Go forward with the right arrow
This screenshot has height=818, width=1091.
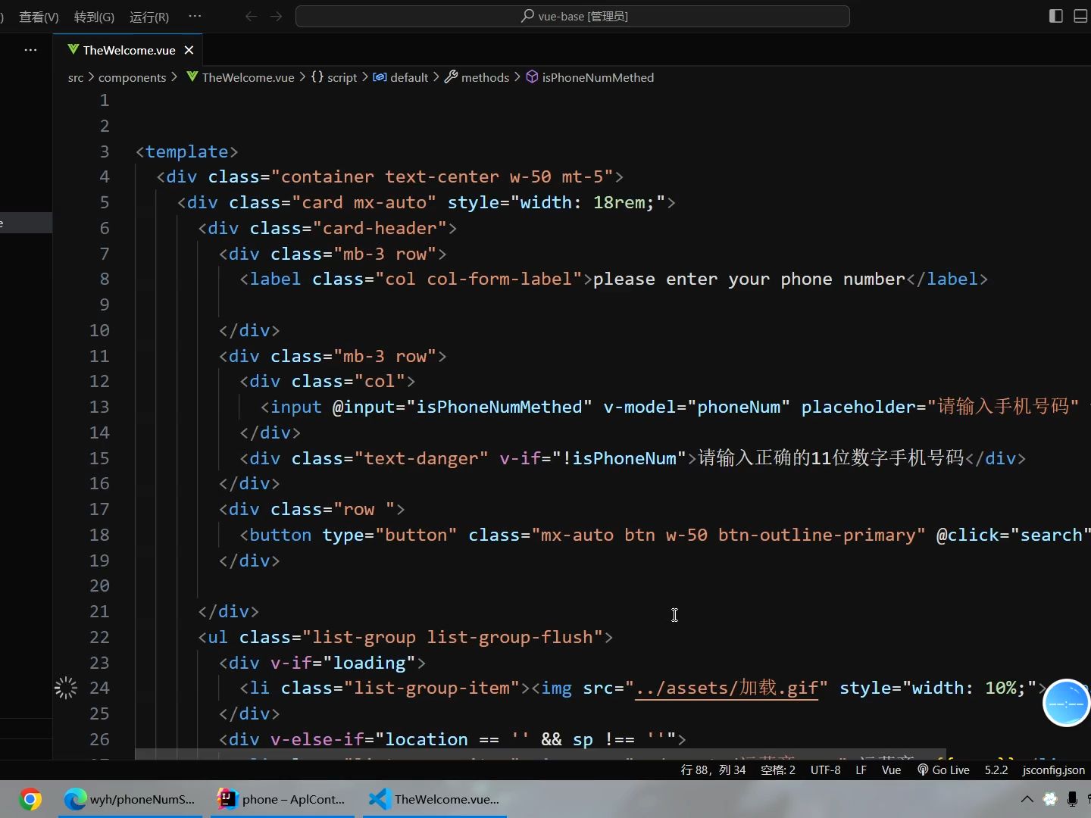click(277, 16)
